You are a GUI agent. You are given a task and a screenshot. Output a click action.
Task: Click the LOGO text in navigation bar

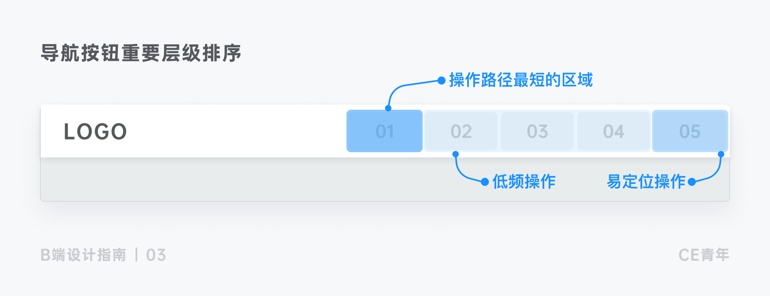coord(95,132)
